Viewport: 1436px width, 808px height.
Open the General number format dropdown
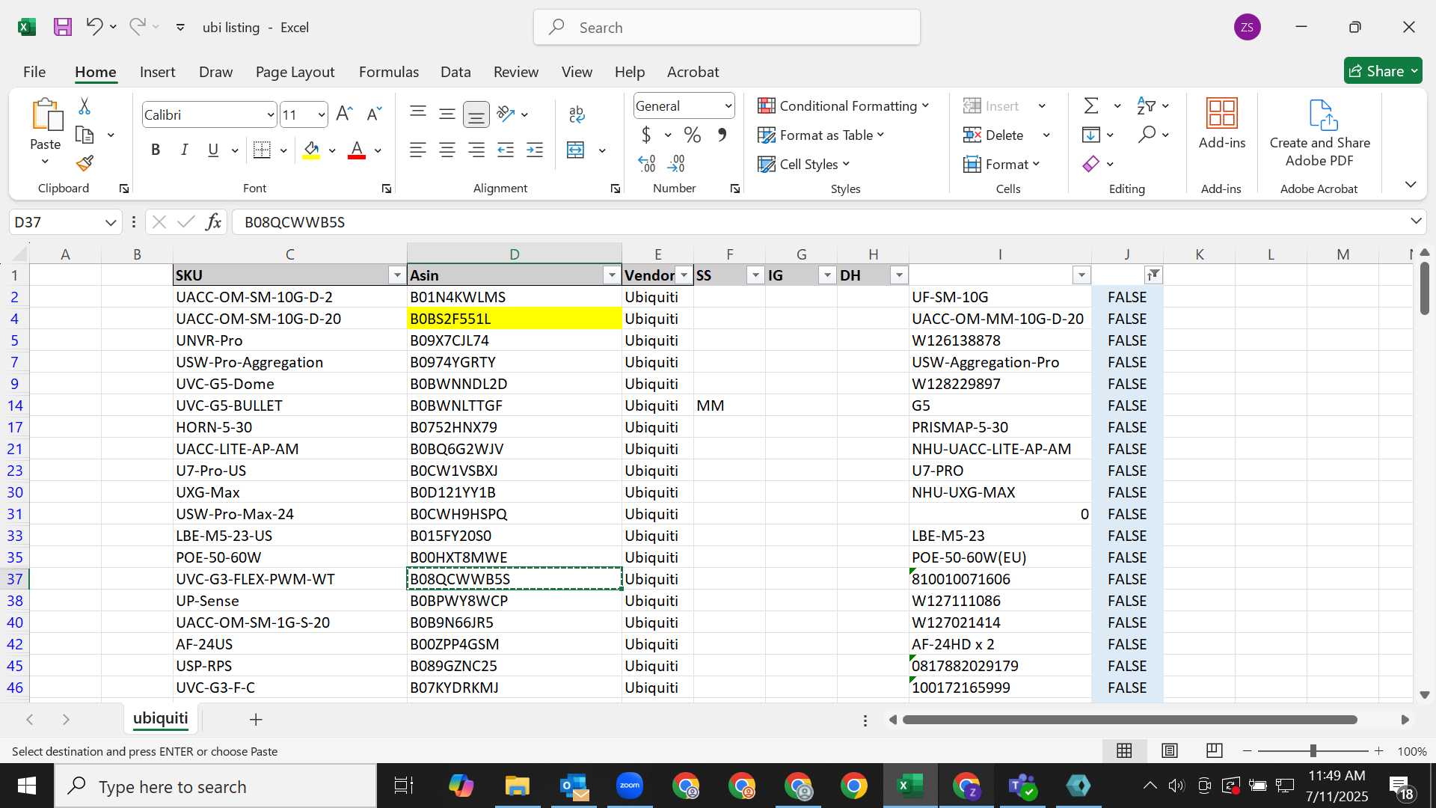[x=728, y=106]
